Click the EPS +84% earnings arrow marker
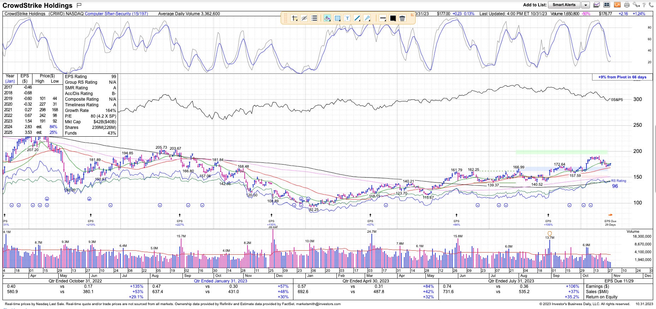Image resolution: width=656 pixels, height=309 pixels. click(x=456, y=215)
